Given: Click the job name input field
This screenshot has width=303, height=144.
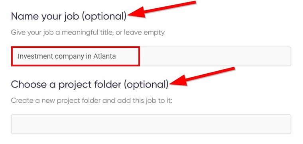Looking at the screenshot, I should point(151,56).
